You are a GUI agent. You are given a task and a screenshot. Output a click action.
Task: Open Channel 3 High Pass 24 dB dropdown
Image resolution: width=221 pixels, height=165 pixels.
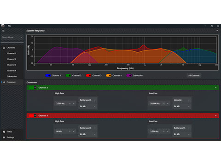click(87, 134)
